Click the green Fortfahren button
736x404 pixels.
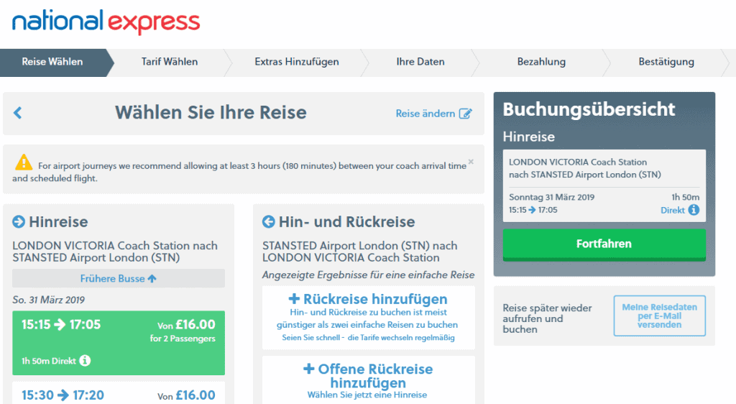tap(604, 244)
